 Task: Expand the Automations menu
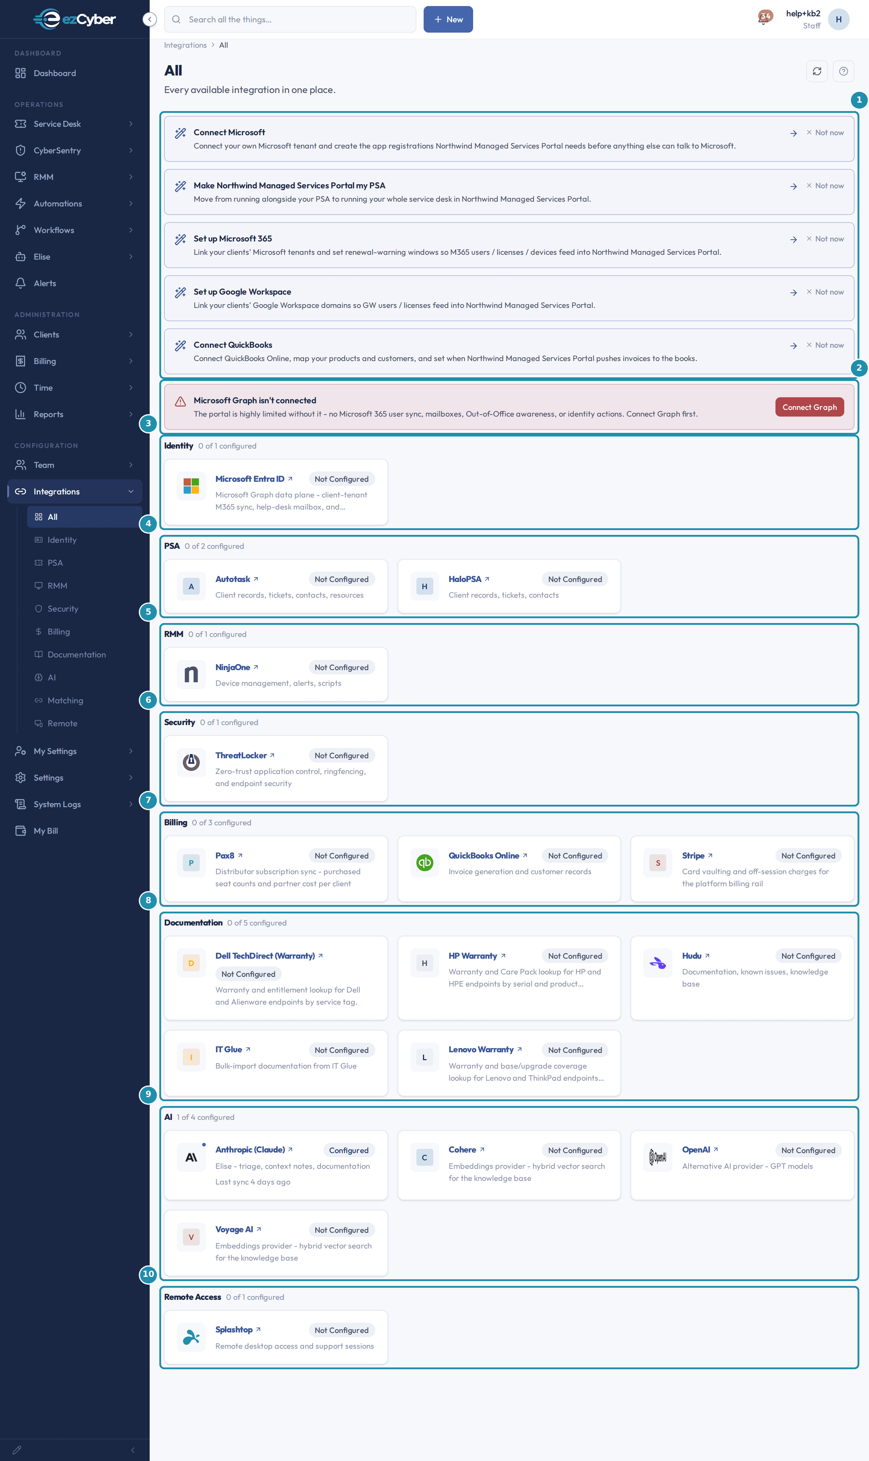coord(75,203)
